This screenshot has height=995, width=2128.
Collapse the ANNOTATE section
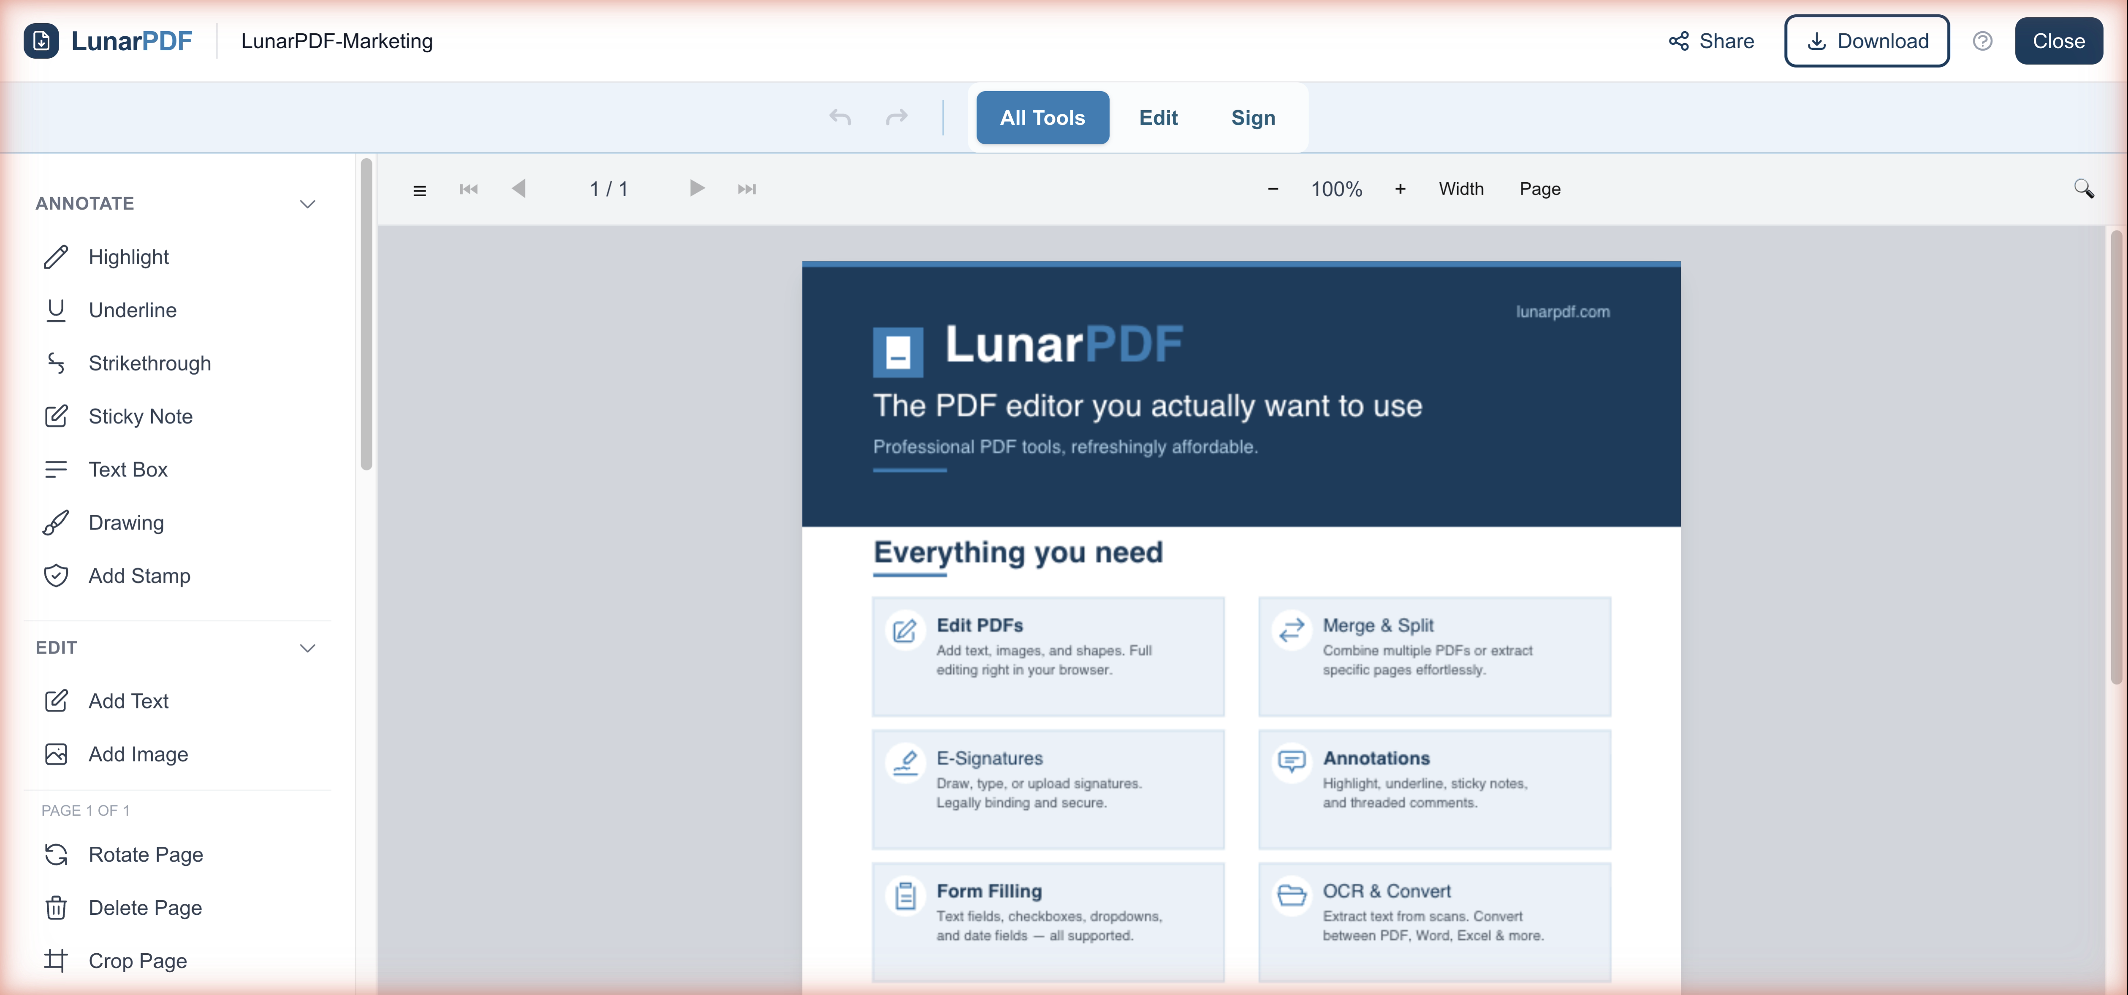(x=307, y=204)
